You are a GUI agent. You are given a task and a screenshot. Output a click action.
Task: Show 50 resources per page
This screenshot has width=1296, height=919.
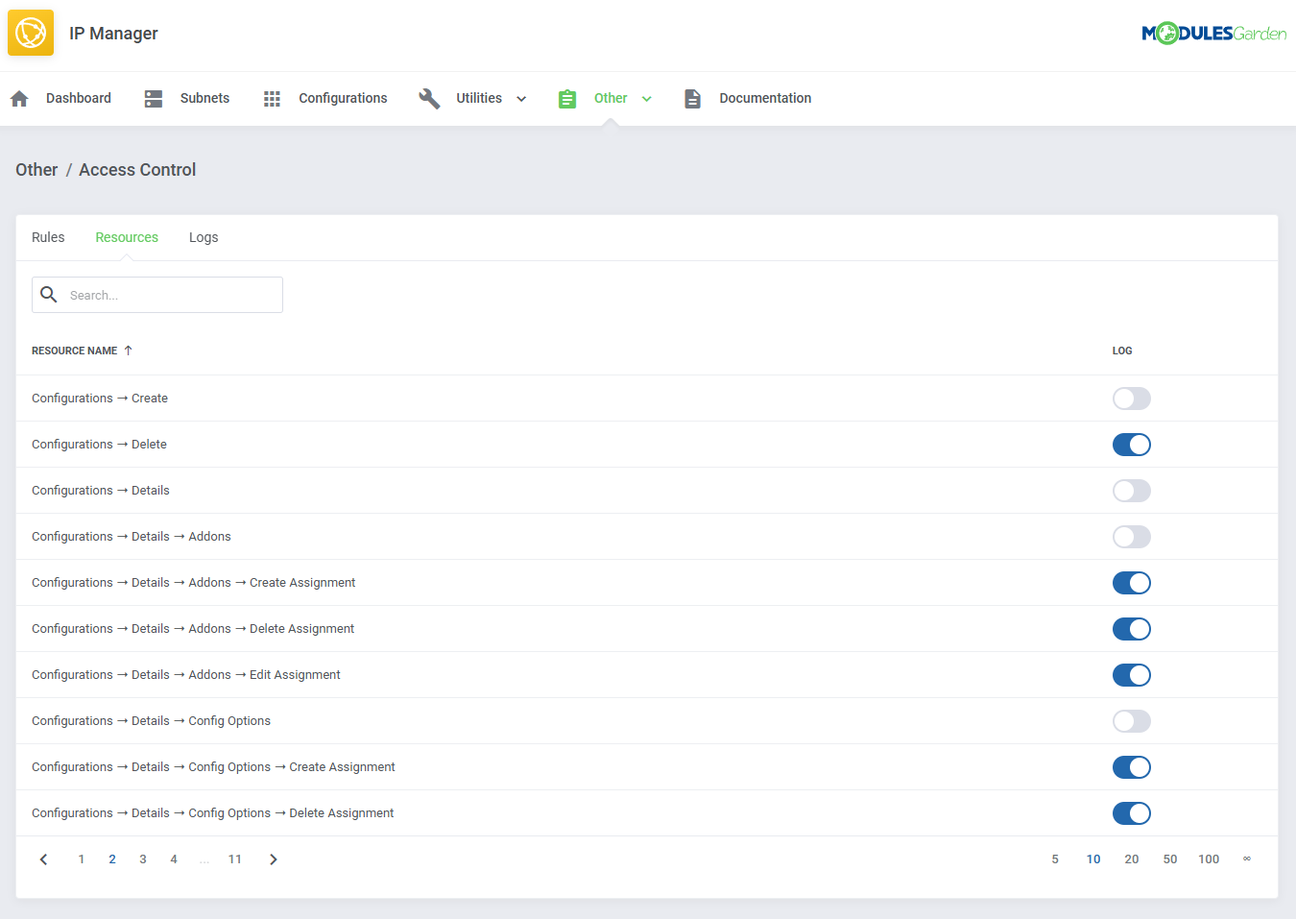(1169, 859)
